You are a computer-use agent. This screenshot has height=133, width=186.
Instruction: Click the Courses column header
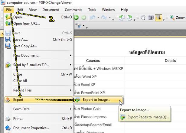[93, 61]
